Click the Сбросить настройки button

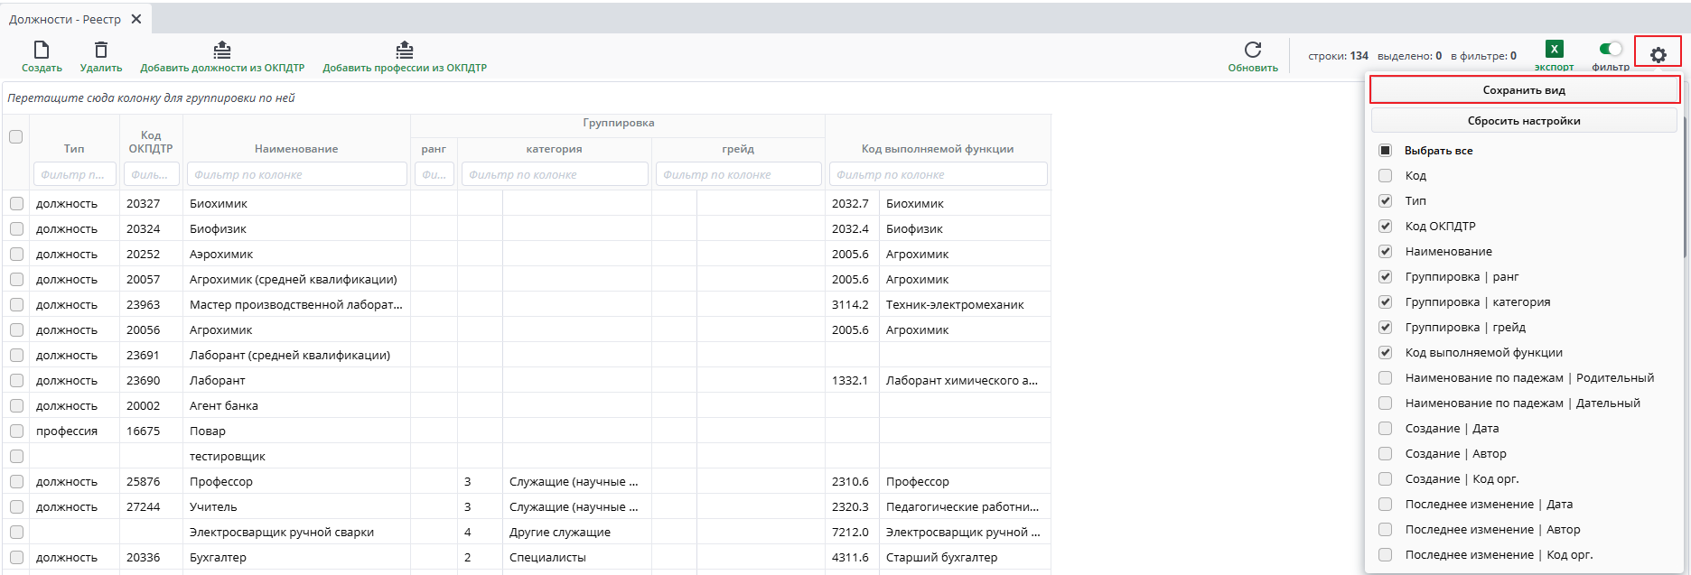point(1524,121)
